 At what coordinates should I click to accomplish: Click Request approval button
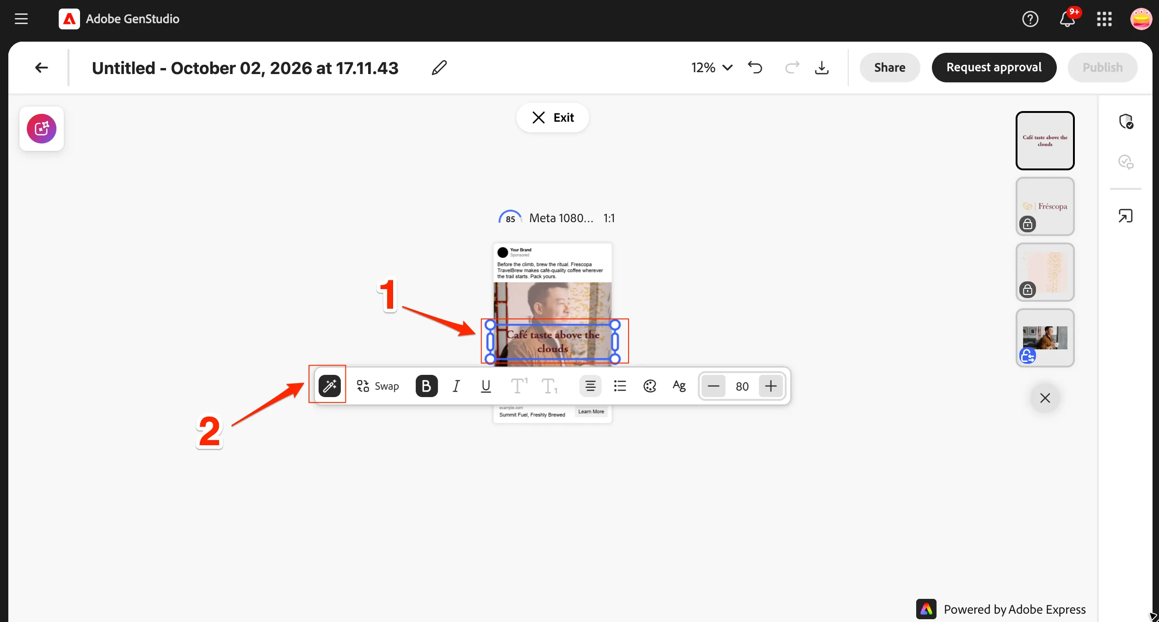tap(994, 68)
